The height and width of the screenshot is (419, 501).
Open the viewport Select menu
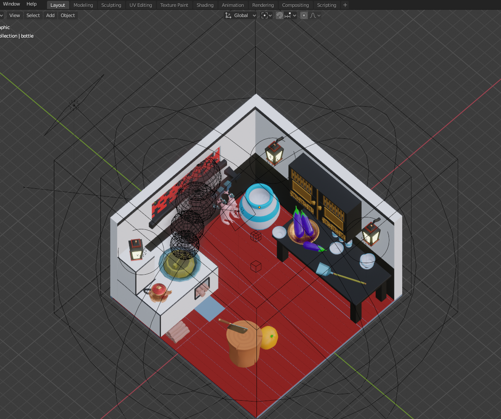click(x=33, y=15)
